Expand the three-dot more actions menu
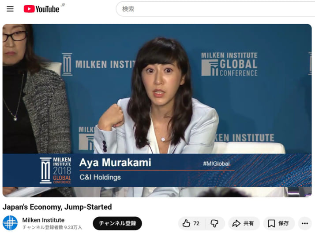315x233 pixels. pyautogui.click(x=305, y=223)
